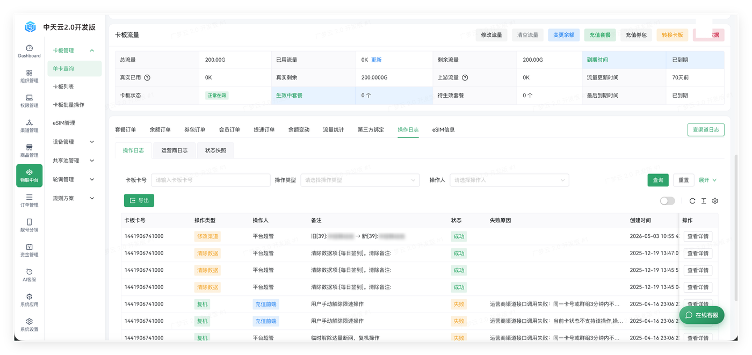Switch to eSIM信息 tab

[444, 129]
